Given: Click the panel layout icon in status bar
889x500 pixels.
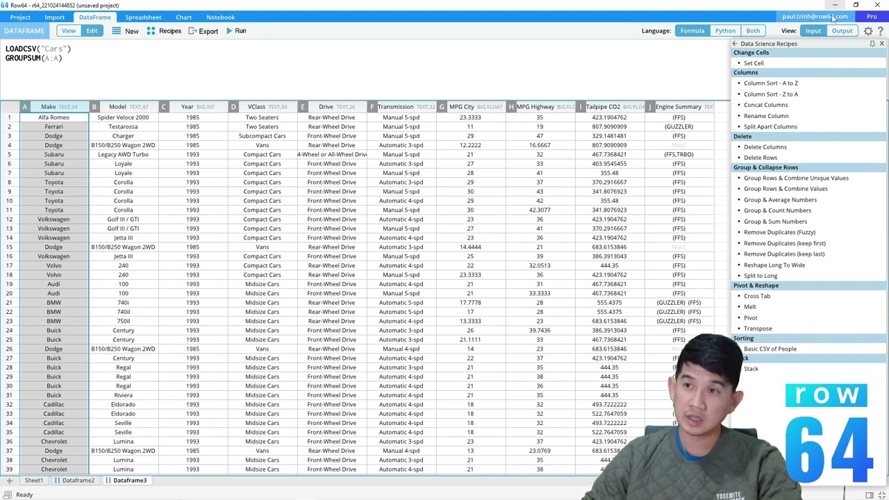Looking at the screenshot, I should coord(869,494).
